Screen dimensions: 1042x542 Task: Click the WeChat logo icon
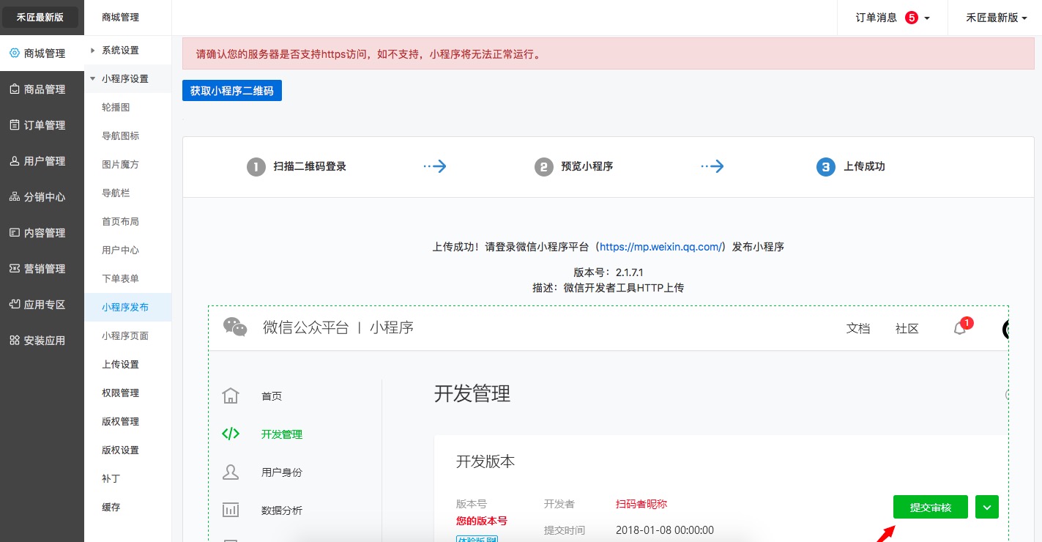pos(235,327)
